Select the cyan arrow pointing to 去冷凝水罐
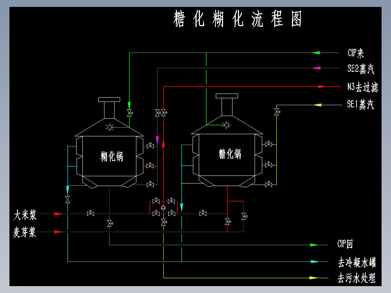This screenshot has width=391, height=293. coord(314,261)
